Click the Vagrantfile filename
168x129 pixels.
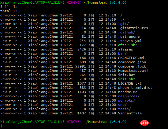(x=130, y=113)
